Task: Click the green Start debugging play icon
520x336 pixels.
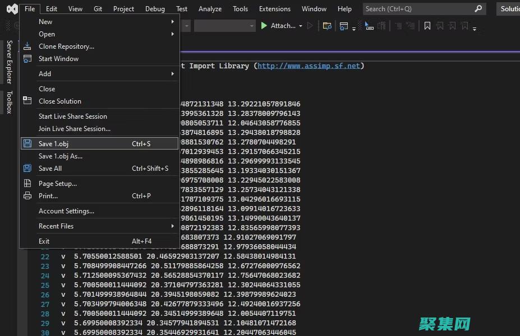Action: click(x=264, y=26)
